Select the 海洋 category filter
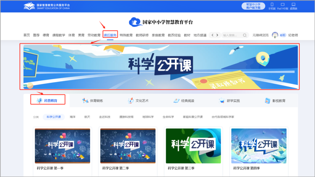315x177 pixels. click(72, 116)
